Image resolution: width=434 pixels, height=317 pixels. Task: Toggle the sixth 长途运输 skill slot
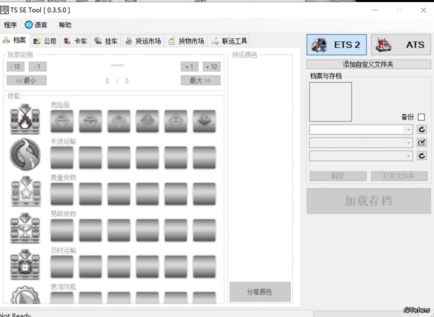[204, 158]
